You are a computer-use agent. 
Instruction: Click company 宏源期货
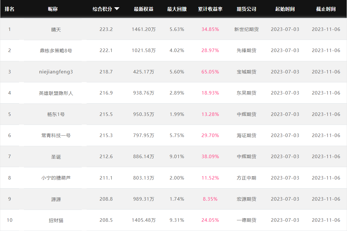pyautogui.click(x=247, y=199)
